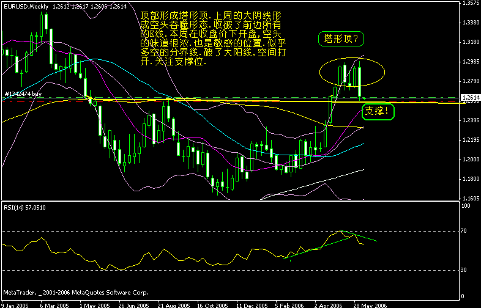Click the EURUSD,Weekly chart title text

[x=26, y=7]
